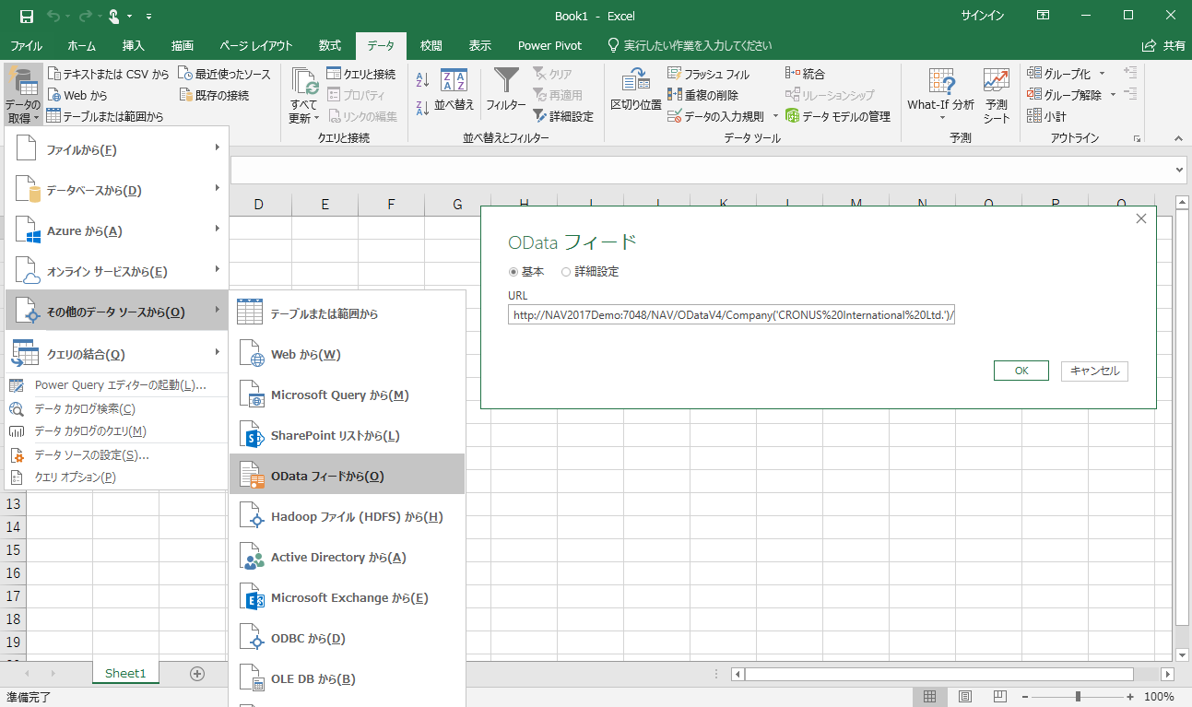The image size is (1192, 707).
Task: Zoom in with the plus button
Action: [1131, 697]
